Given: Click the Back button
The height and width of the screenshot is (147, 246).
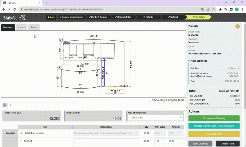Looking at the screenshot, I should tap(51, 17).
